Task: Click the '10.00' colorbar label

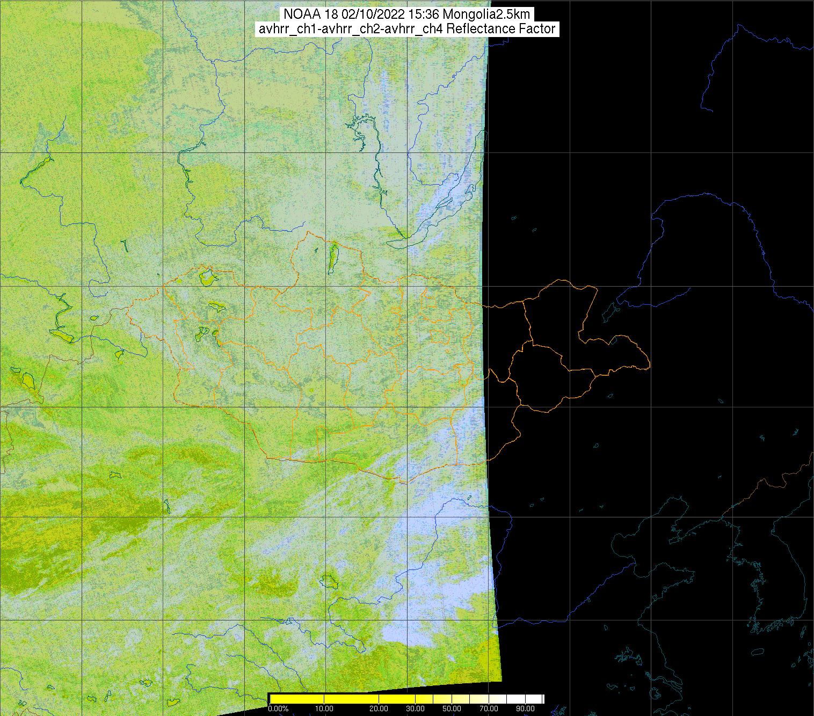Action: 324,709
